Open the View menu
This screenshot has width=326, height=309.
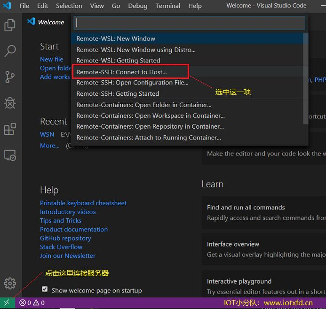coord(97,6)
